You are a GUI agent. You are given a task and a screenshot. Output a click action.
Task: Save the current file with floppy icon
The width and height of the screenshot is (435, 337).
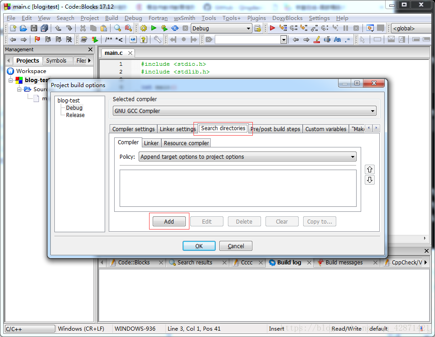[x=34, y=28]
